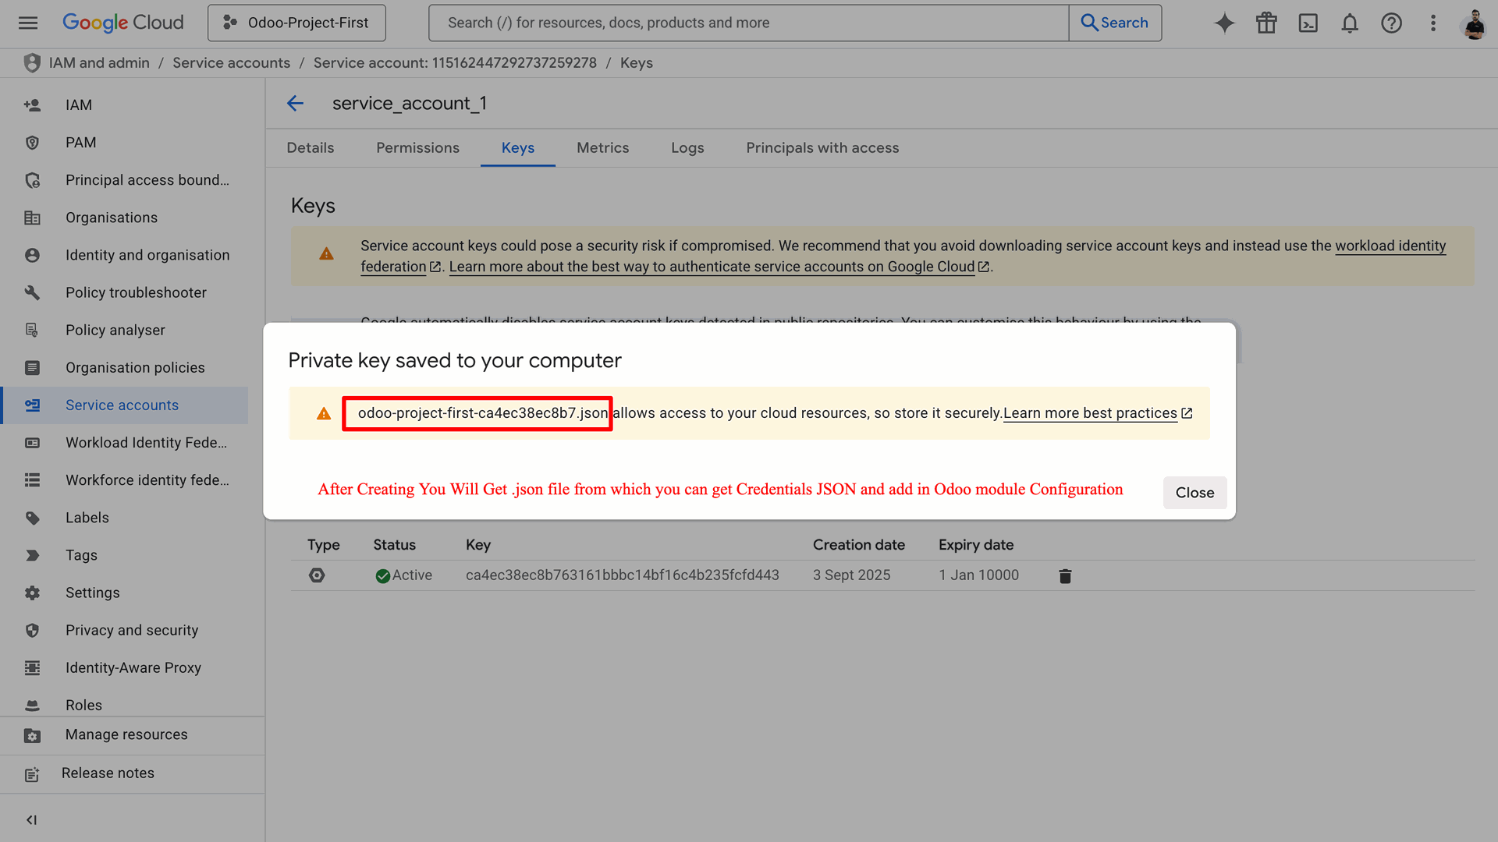Close the private key saved dialog
The image size is (1498, 842).
(1194, 493)
